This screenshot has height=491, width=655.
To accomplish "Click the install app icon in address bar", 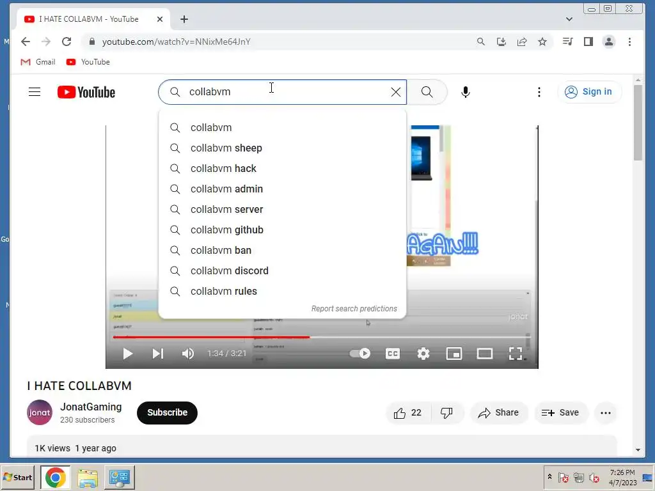I will [x=501, y=42].
